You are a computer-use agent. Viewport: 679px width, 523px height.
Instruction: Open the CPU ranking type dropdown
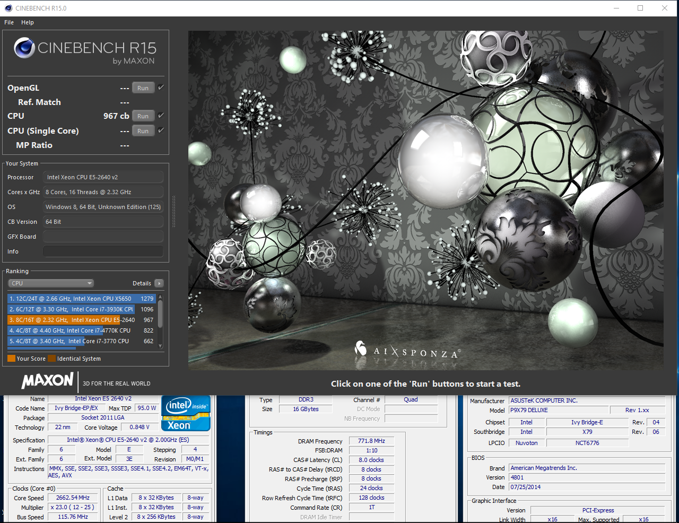point(51,283)
